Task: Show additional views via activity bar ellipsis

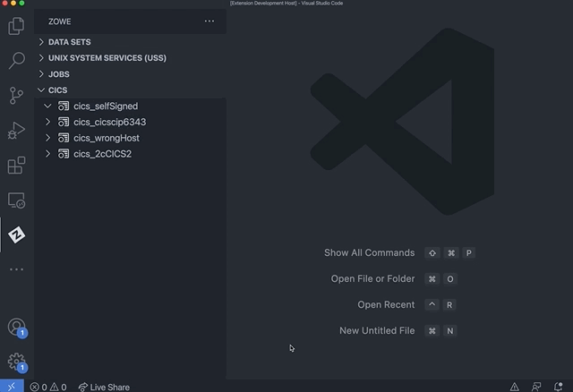Action: (x=16, y=268)
